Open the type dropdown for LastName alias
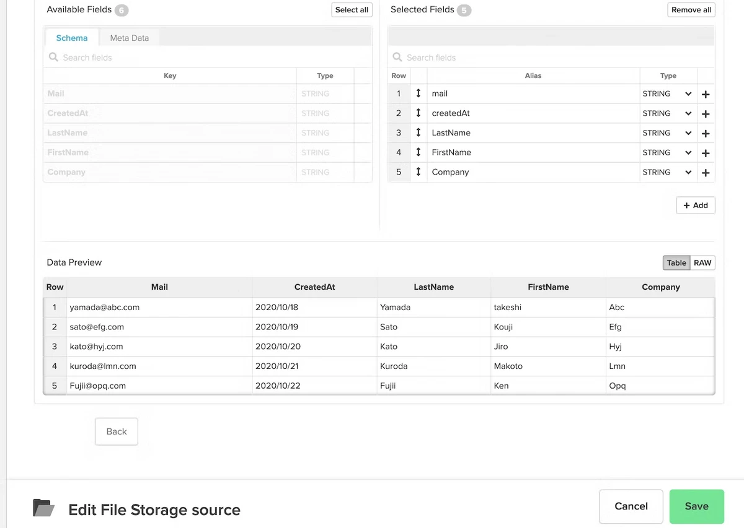The height and width of the screenshot is (528, 744). [668, 132]
